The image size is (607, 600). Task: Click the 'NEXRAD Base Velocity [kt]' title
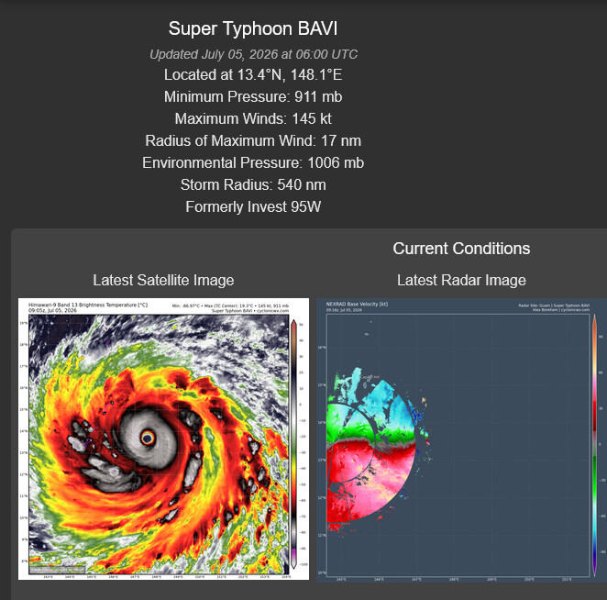point(357,304)
